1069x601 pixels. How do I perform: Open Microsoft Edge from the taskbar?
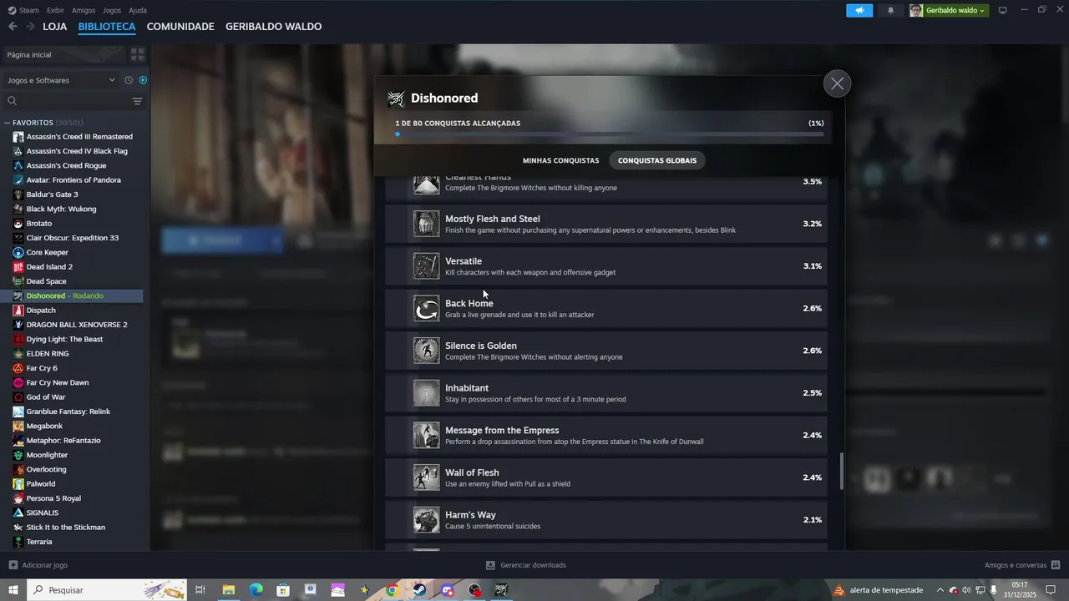pyautogui.click(x=256, y=590)
